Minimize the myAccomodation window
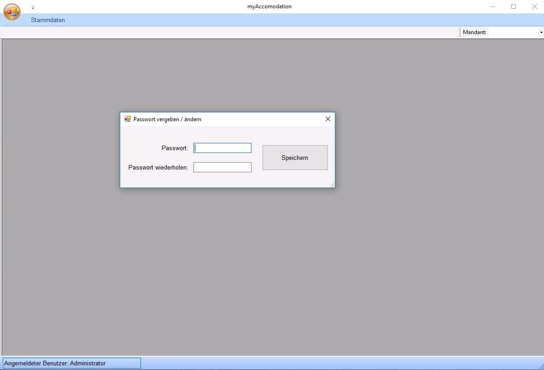Image resolution: width=544 pixels, height=370 pixels. point(493,6)
